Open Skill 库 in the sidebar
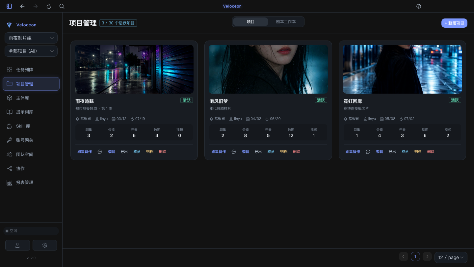The image size is (474, 267). point(31,126)
